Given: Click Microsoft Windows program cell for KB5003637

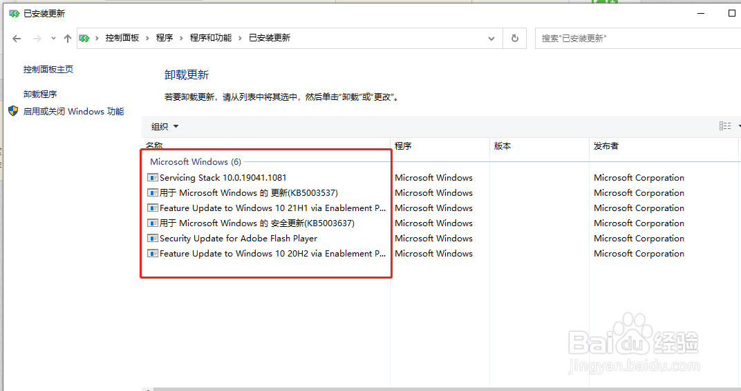Looking at the screenshot, I should 434,223.
